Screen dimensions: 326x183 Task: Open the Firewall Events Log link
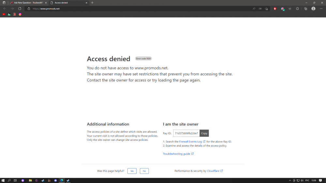click(190, 142)
